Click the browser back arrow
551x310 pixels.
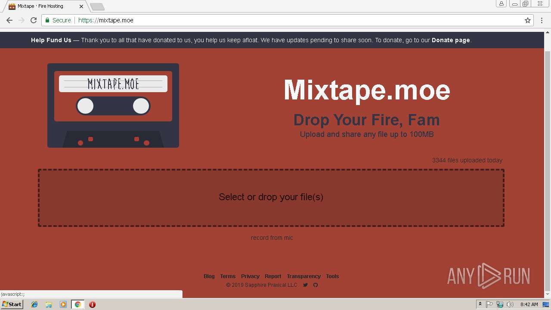[x=9, y=20]
